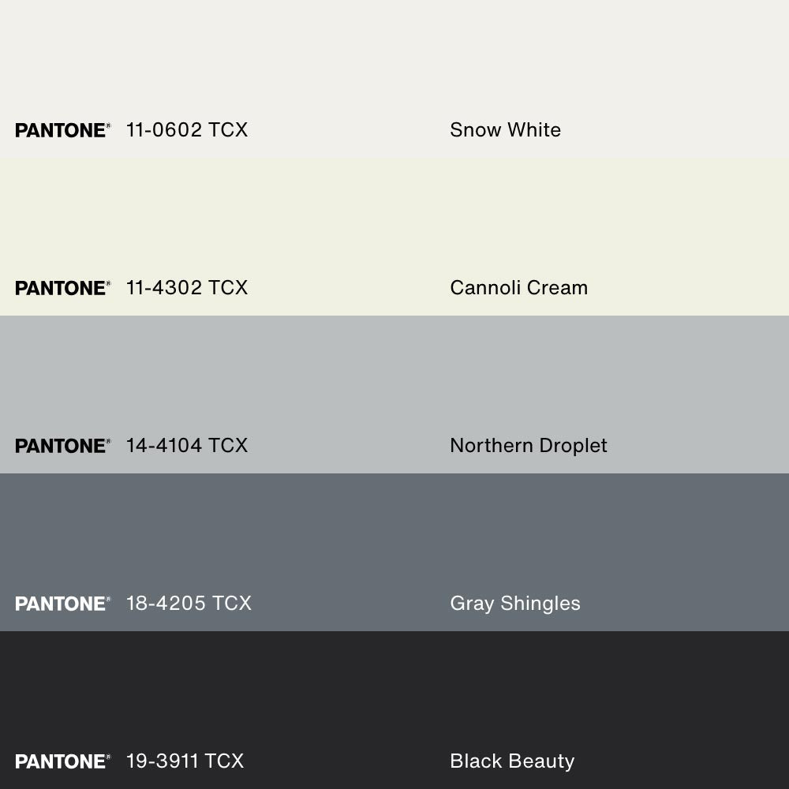This screenshot has width=789, height=789.
Task: Select the color code 19-3911 TCX
Action: [x=185, y=761]
